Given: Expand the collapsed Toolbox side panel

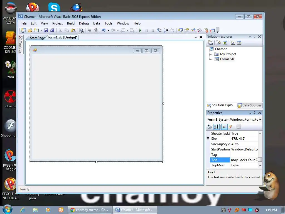Looking at the screenshot, I should tap(21, 44).
